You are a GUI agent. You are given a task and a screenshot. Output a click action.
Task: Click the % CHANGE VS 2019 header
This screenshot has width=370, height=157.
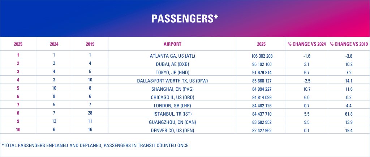[x=348, y=44]
